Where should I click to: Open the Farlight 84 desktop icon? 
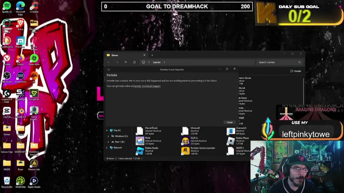click(x=34, y=95)
